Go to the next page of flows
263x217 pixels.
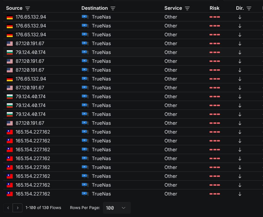18,208
